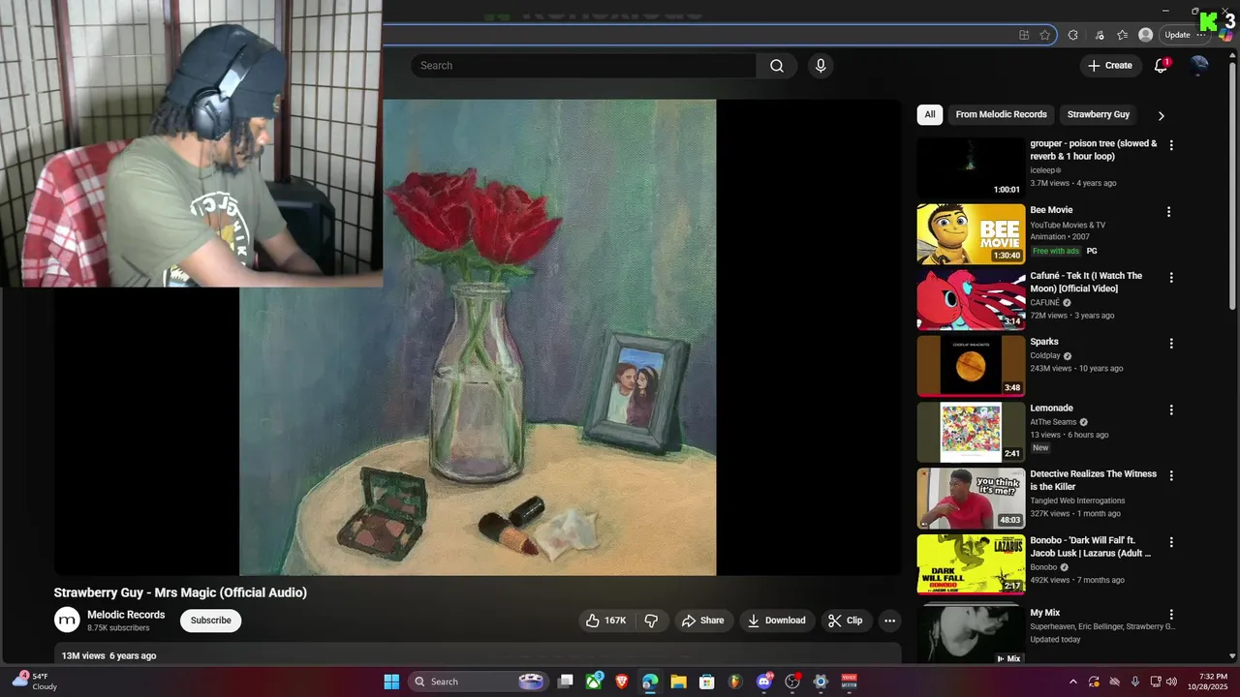The height and width of the screenshot is (697, 1240).
Task: Click the Share button
Action: click(x=702, y=621)
